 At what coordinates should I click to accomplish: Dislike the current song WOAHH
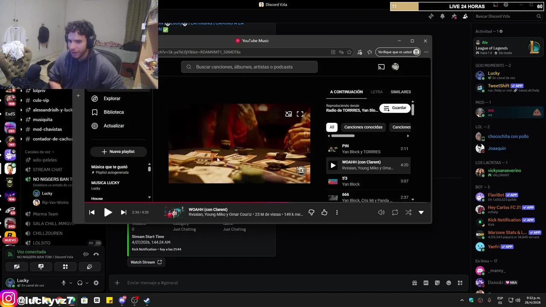click(311, 212)
